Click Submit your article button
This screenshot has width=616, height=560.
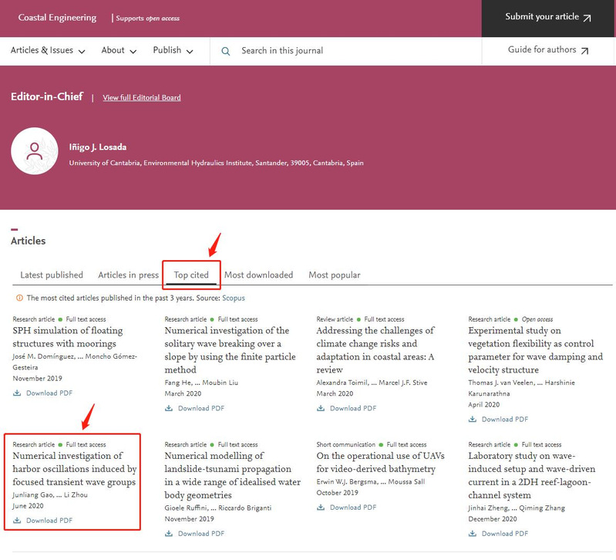tap(548, 18)
